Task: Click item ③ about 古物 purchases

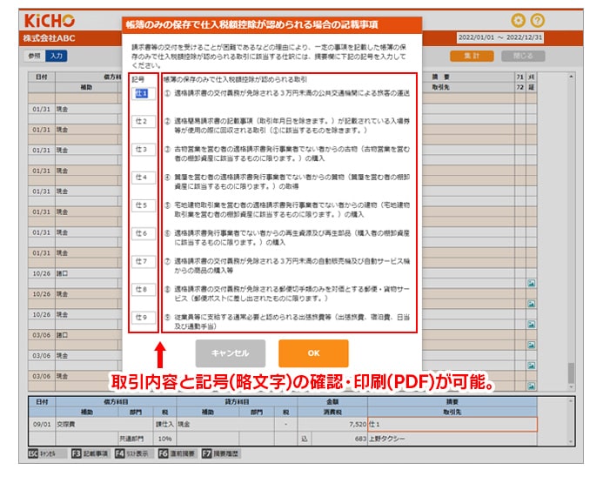Action: pos(287,153)
